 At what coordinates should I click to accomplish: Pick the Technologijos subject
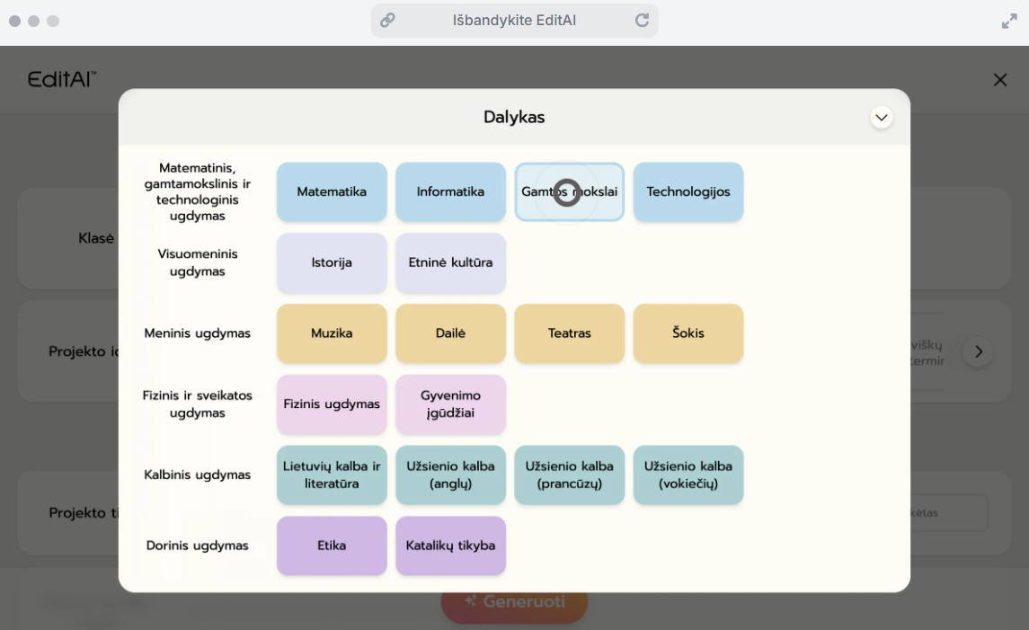[x=687, y=192]
